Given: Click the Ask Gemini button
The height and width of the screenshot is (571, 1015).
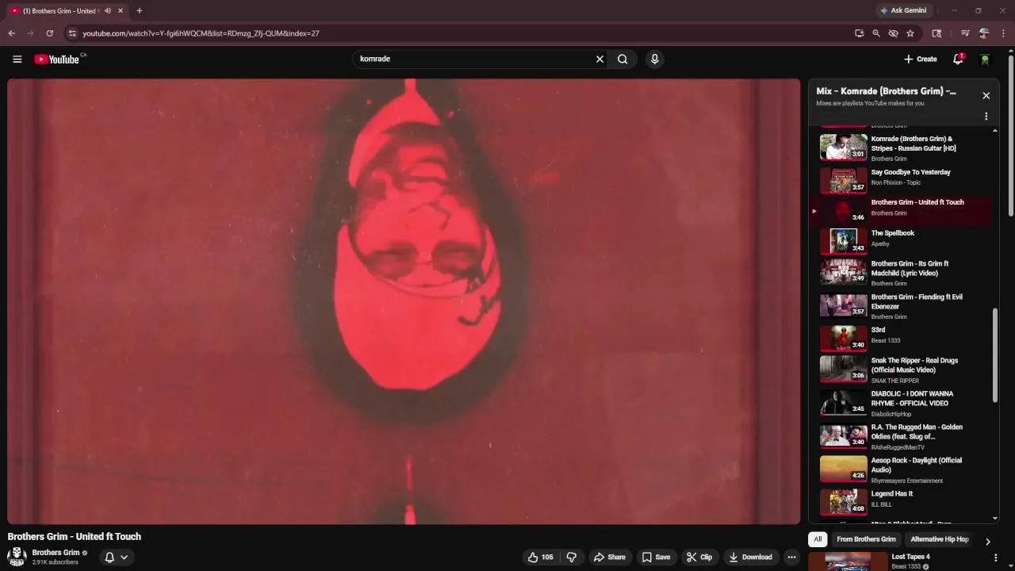Looking at the screenshot, I should (902, 10).
